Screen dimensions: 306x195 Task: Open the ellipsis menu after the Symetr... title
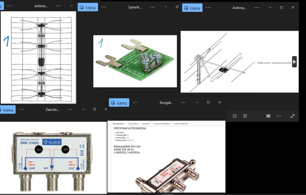tap(152, 7)
